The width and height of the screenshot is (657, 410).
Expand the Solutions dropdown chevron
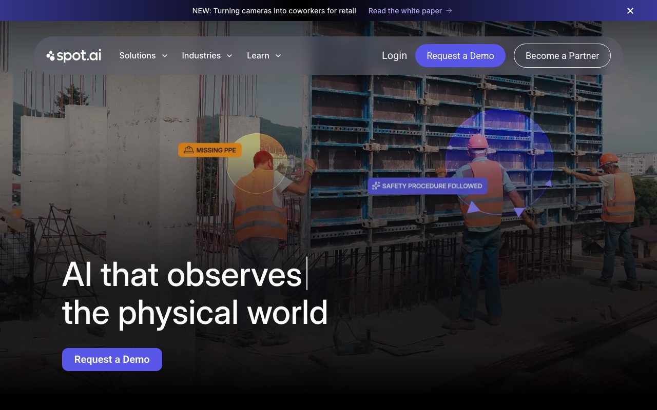[x=165, y=56]
